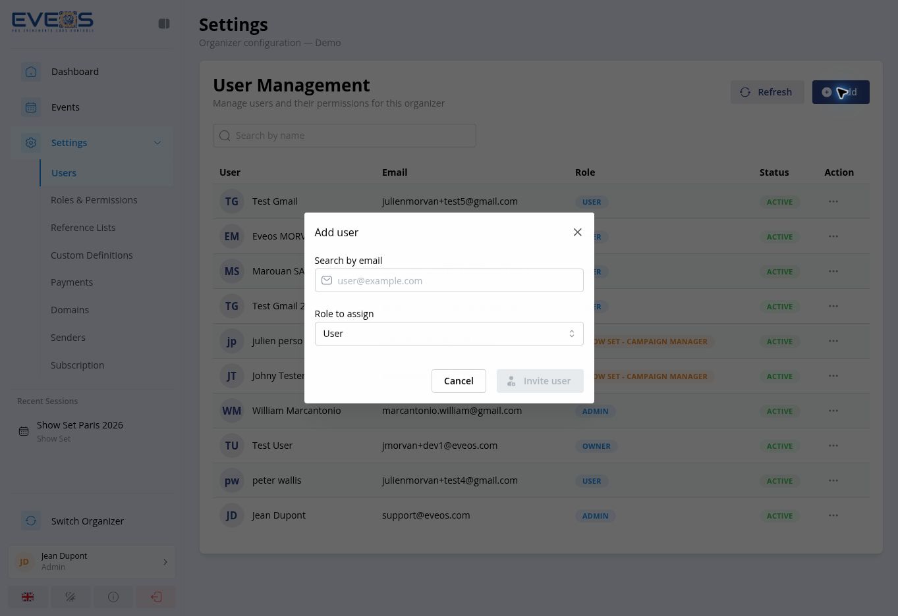The image size is (898, 616).
Task: Focus the Search by name field
Action: tap(345, 136)
